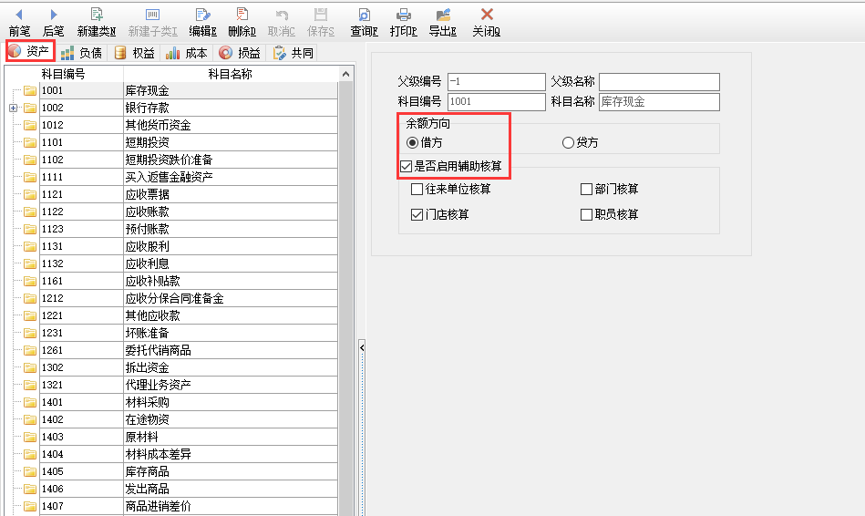Select the 拆出资金 row
865x516 pixels.
tap(189, 368)
